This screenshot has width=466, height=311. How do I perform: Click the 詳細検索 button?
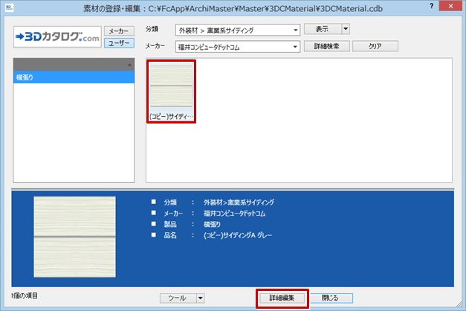(326, 46)
